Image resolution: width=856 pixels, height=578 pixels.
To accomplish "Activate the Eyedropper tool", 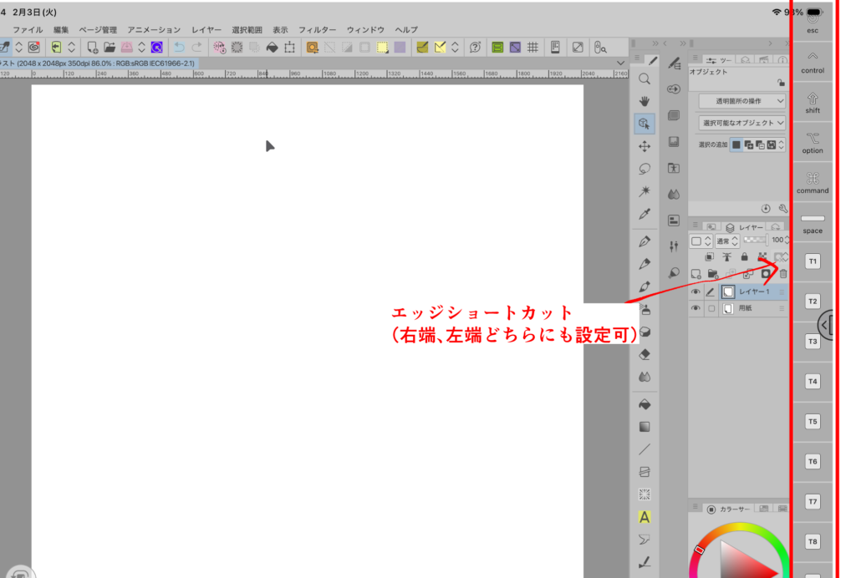I will pyautogui.click(x=645, y=214).
